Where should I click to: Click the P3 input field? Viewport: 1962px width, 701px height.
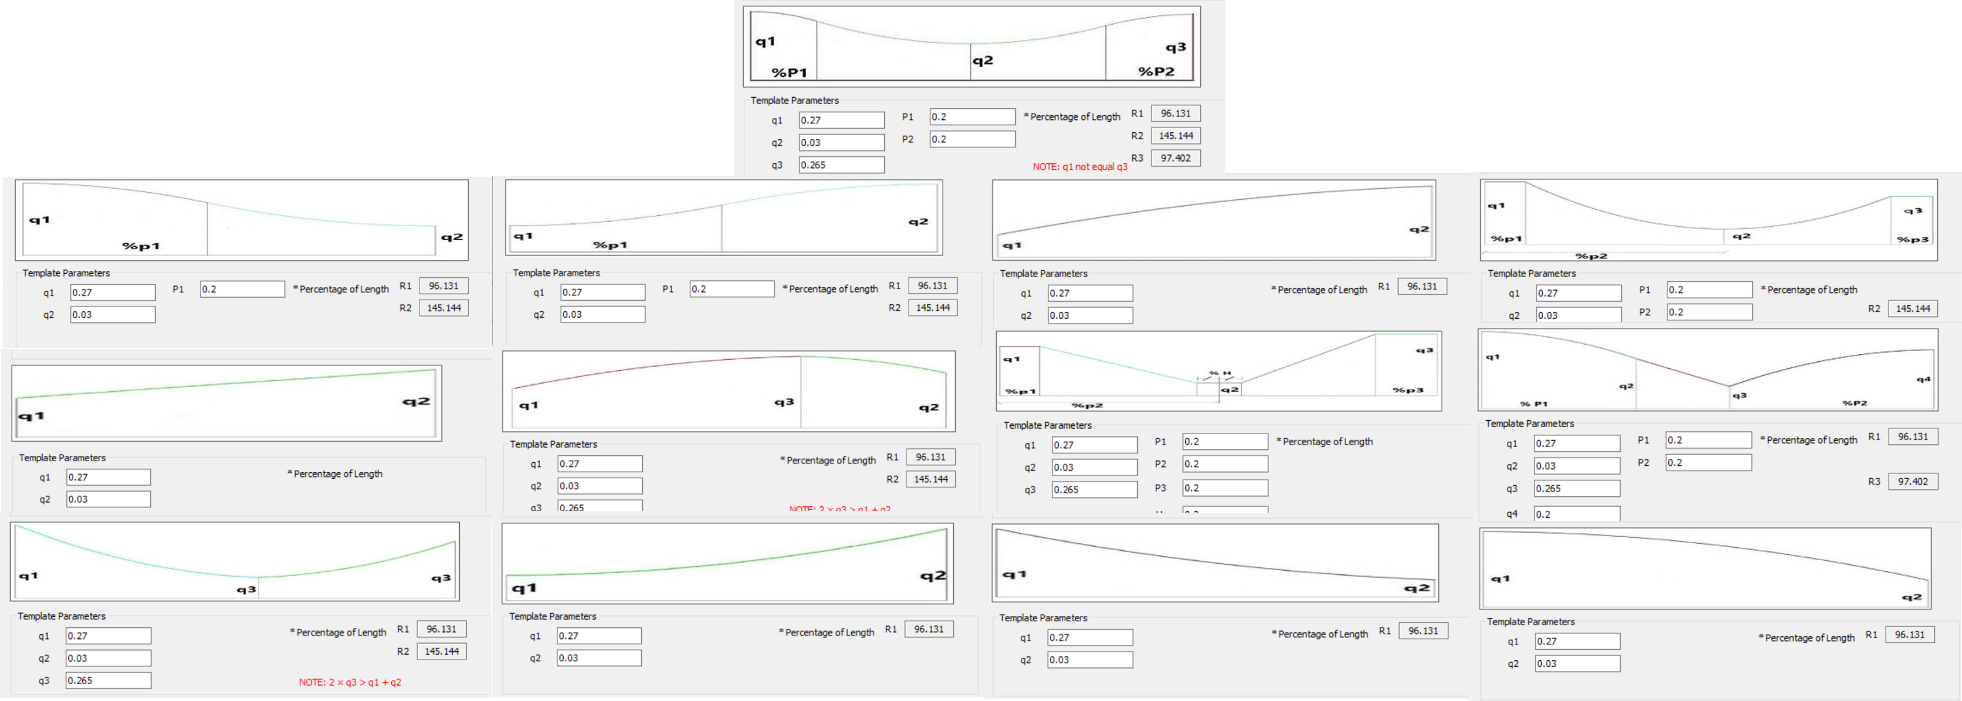[1225, 488]
